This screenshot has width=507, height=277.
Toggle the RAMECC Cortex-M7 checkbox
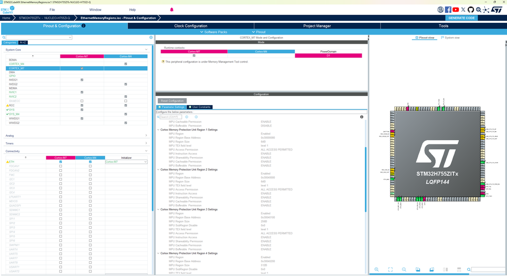82,101
